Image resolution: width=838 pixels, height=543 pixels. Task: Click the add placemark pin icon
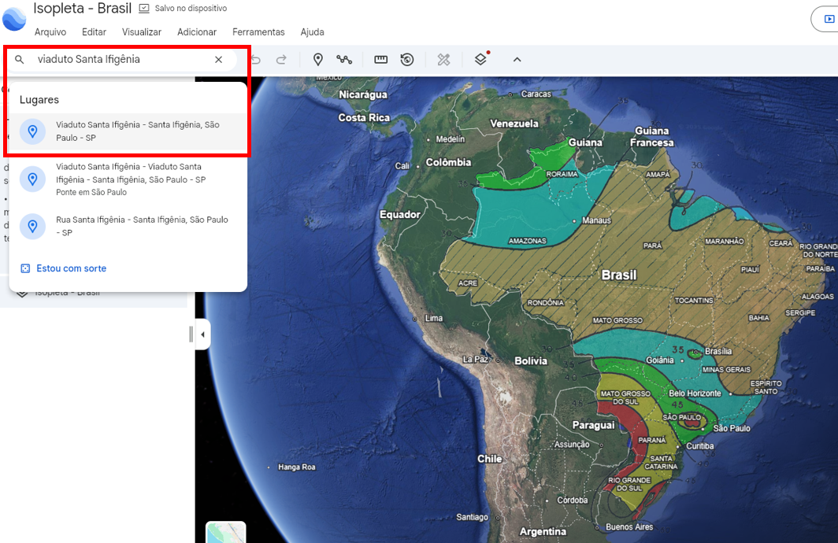pyautogui.click(x=318, y=60)
